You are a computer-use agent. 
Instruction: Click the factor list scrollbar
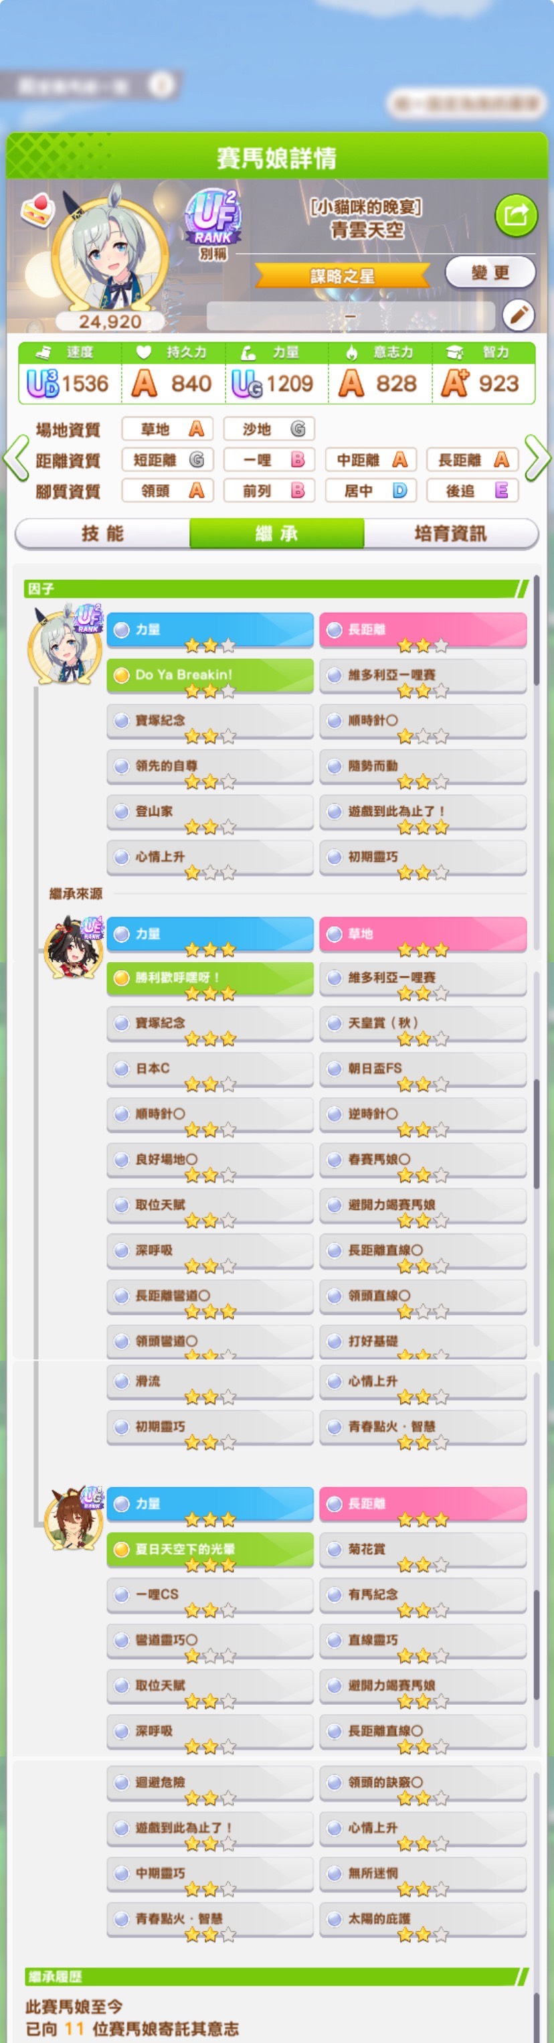537,629
